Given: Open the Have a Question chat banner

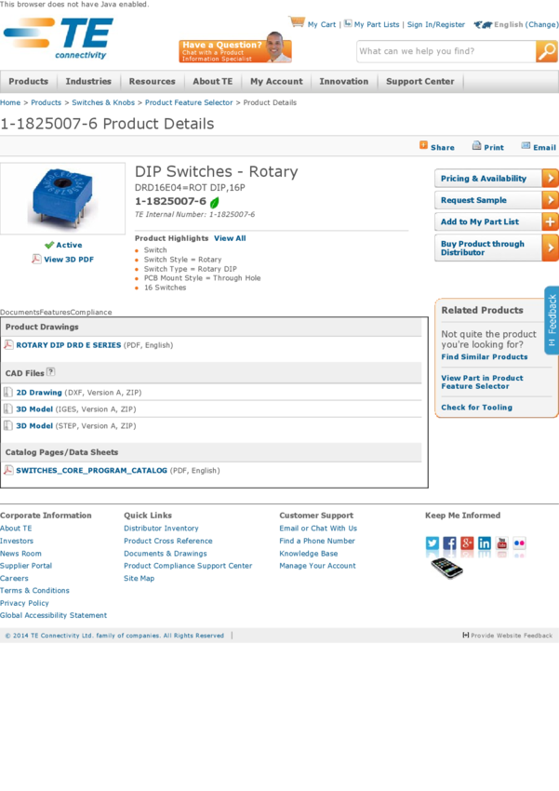Looking at the screenshot, I should (x=235, y=49).
